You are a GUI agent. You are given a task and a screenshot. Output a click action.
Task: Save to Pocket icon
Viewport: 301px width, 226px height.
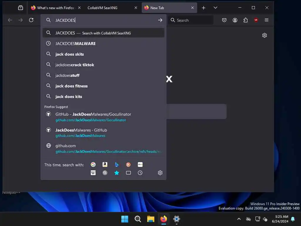point(224,20)
